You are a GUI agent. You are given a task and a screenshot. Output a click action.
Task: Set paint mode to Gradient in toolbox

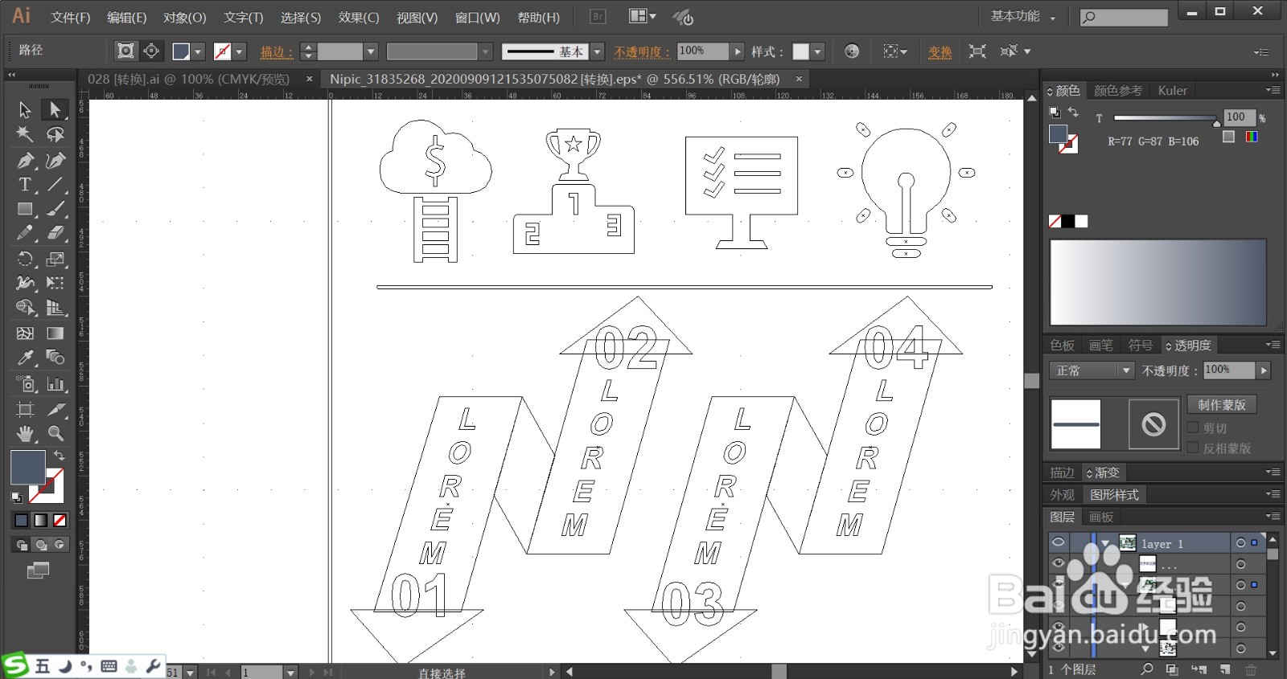click(40, 521)
